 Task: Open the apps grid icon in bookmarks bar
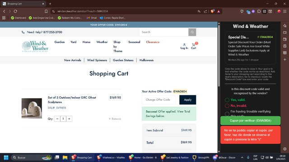4,18
